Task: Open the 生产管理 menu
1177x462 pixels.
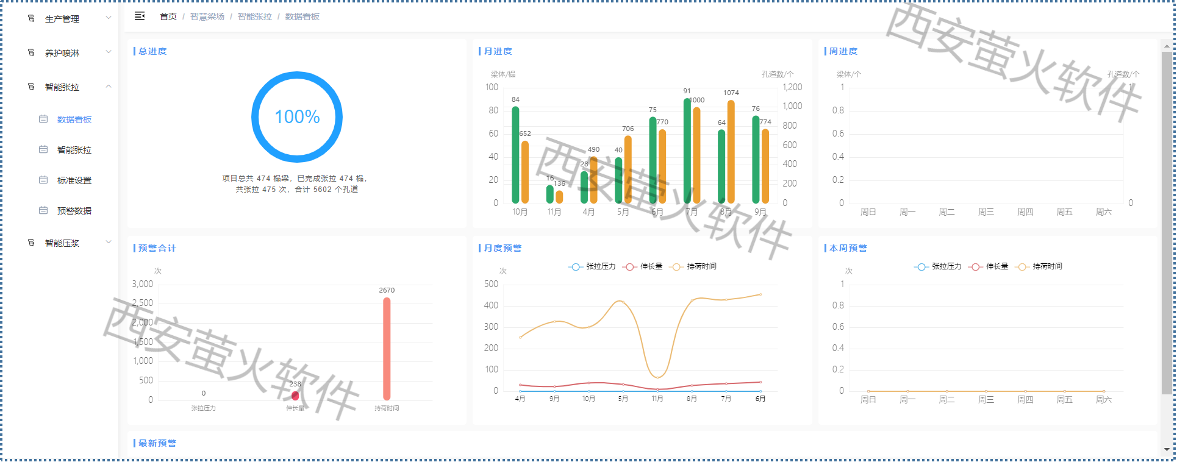Action: click(62, 19)
